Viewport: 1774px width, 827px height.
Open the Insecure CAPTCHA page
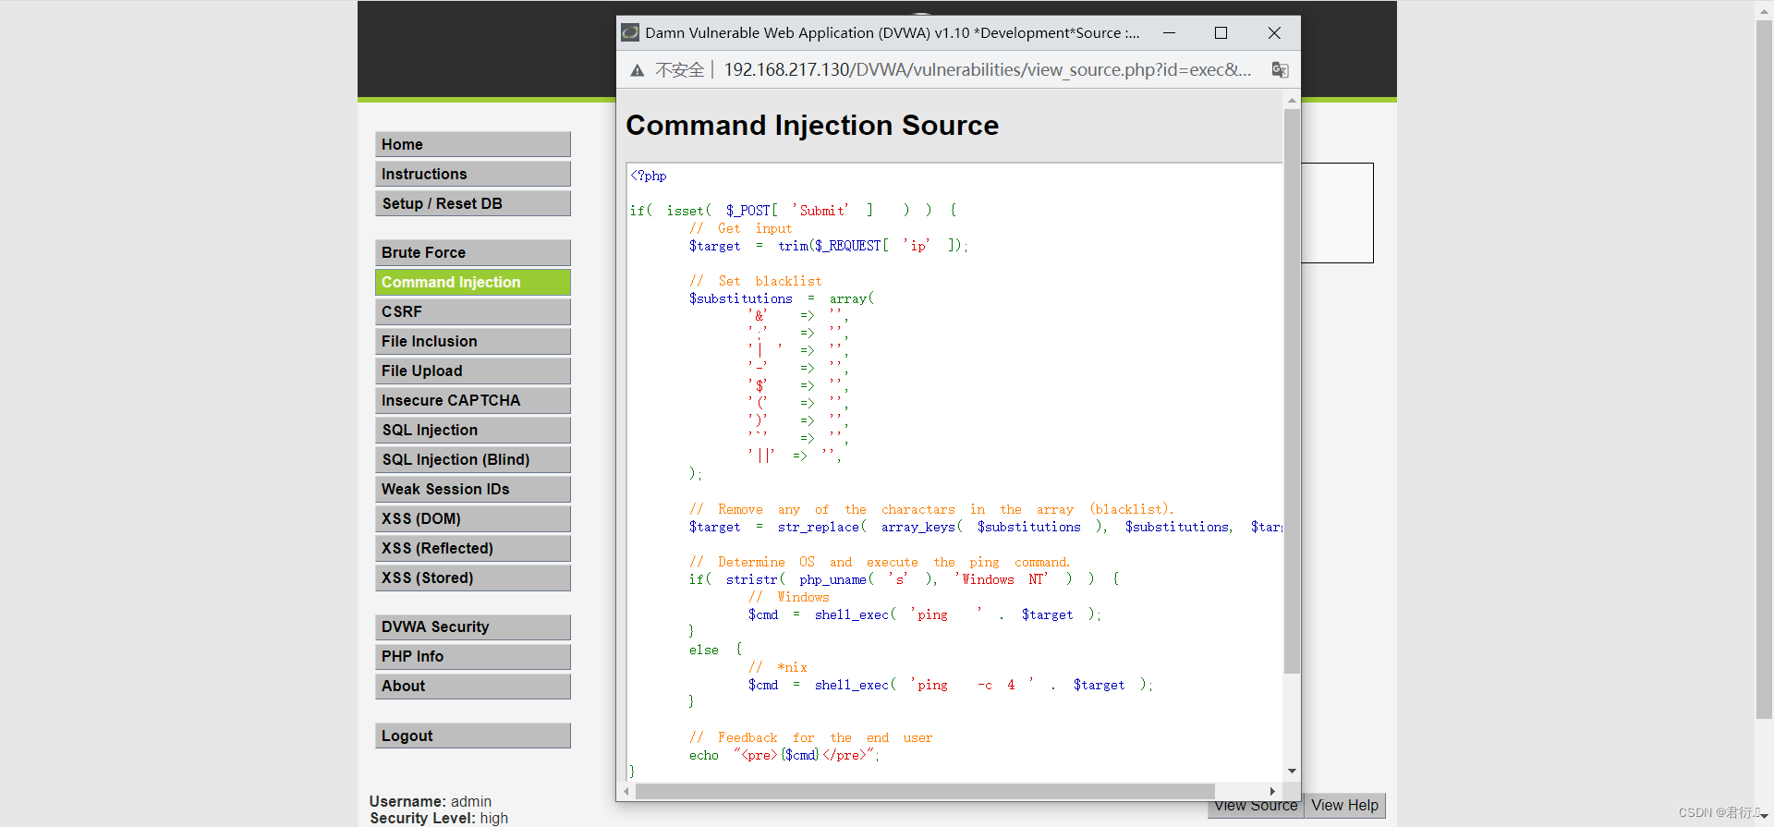[x=473, y=400]
